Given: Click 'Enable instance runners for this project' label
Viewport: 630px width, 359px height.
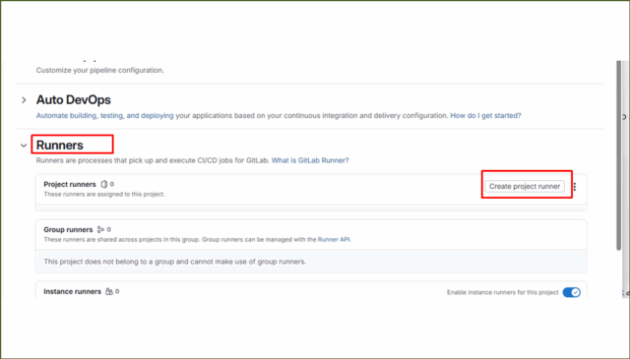Looking at the screenshot, I should click(x=503, y=292).
